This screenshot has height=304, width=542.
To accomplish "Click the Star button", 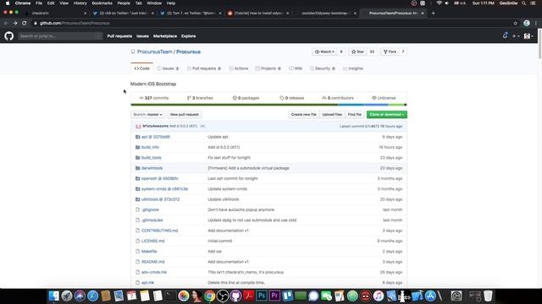I will pyautogui.click(x=357, y=52).
